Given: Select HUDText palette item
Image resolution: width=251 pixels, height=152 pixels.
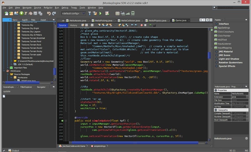Looking at the screenshot, I should click(222, 40).
